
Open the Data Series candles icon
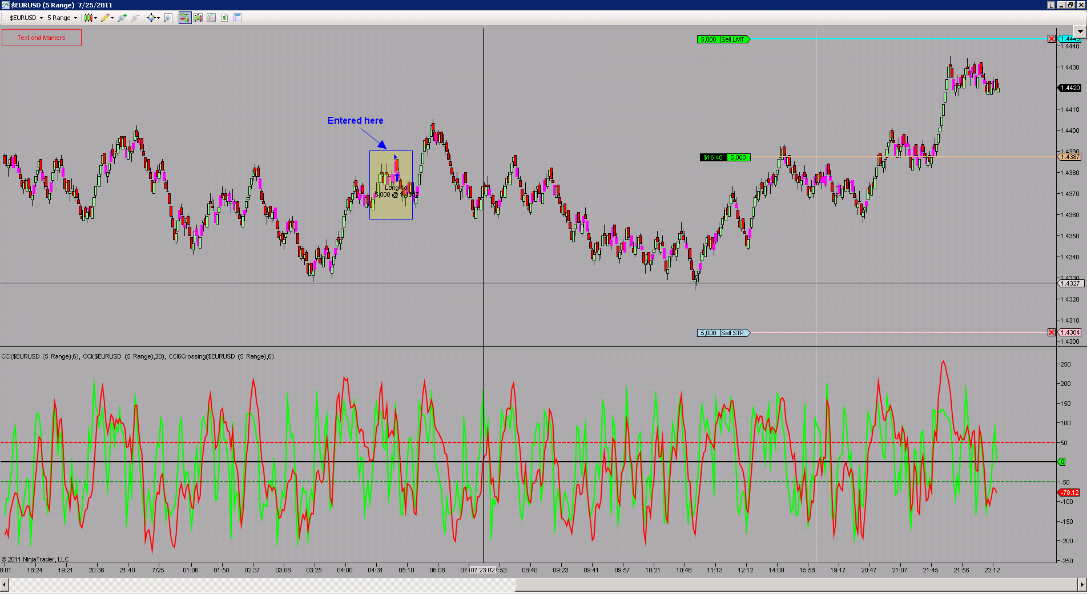198,18
